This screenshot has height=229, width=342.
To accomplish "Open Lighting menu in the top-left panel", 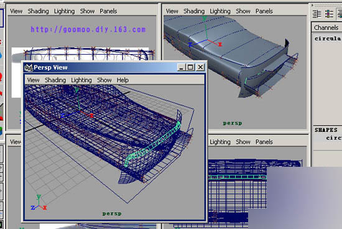I will point(64,11).
